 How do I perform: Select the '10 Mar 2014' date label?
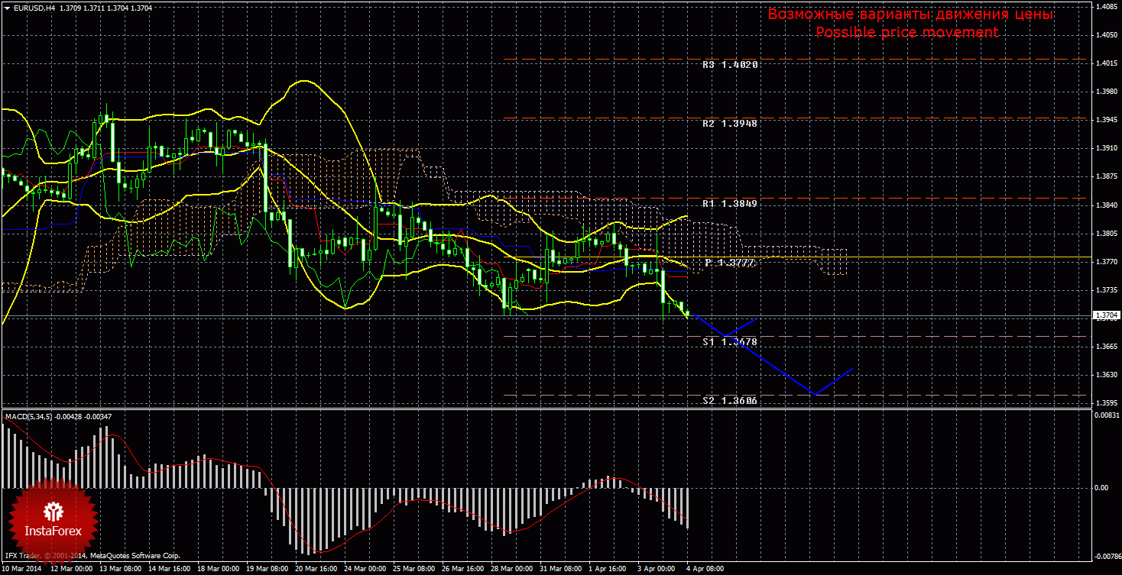coord(23,569)
